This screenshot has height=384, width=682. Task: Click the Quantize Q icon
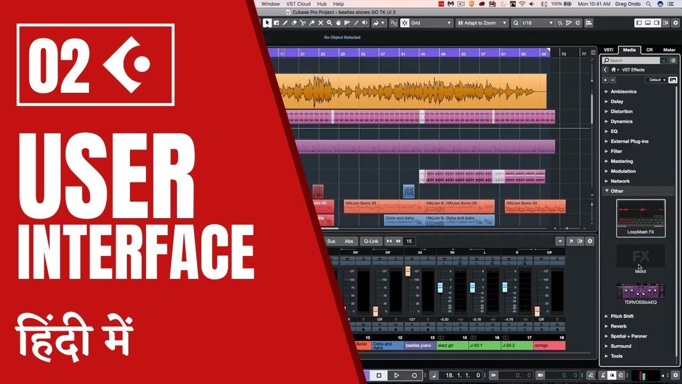coord(516,23)
